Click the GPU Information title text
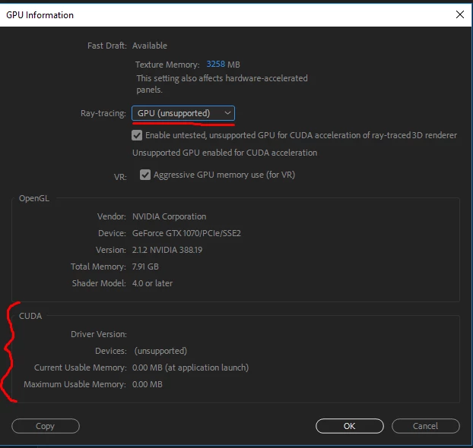 tap(40, 15)
